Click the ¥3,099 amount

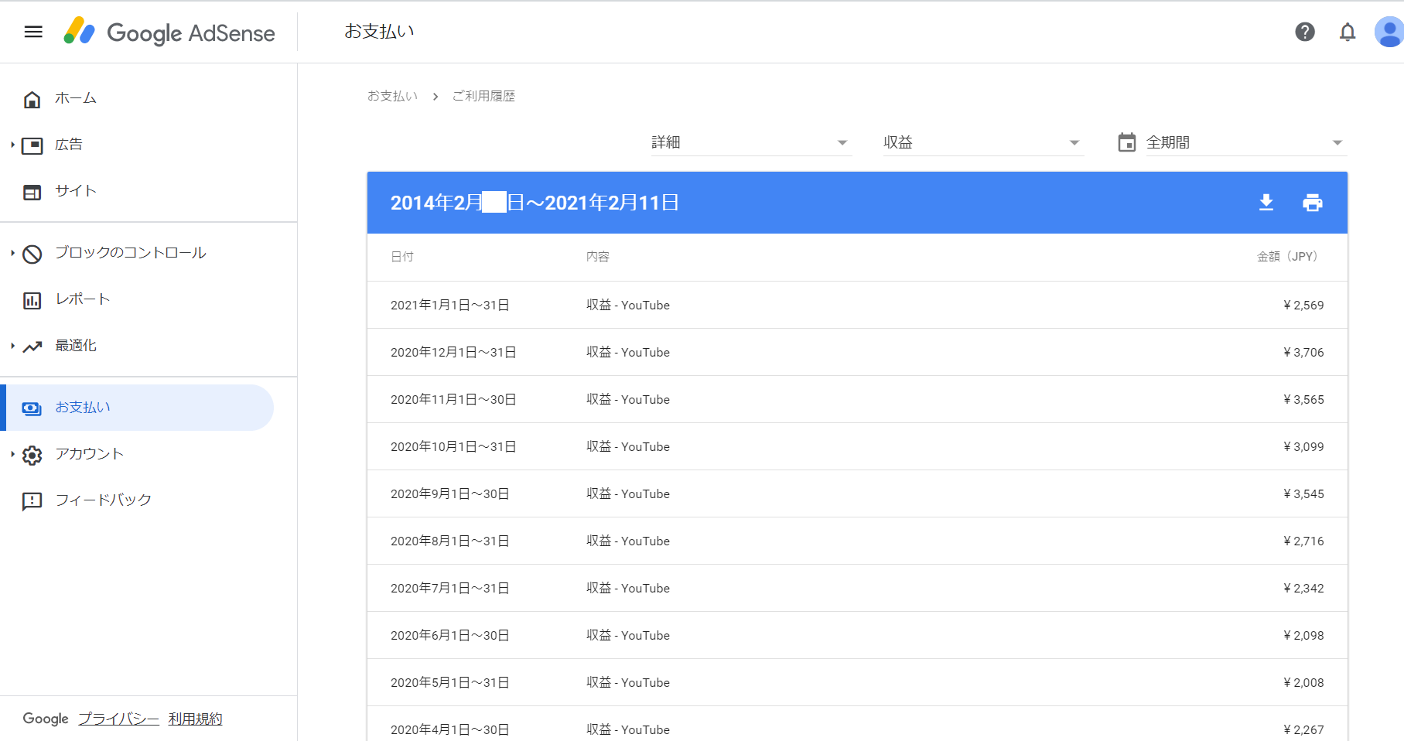pyautogui.click(x=1303, y=447)
